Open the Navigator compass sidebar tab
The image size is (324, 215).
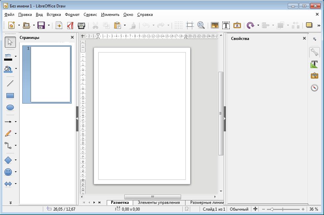pos(314,88)
